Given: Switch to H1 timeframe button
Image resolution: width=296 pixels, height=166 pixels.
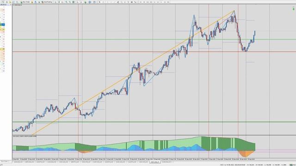Looking at the screenshot, I should point(154,2).
